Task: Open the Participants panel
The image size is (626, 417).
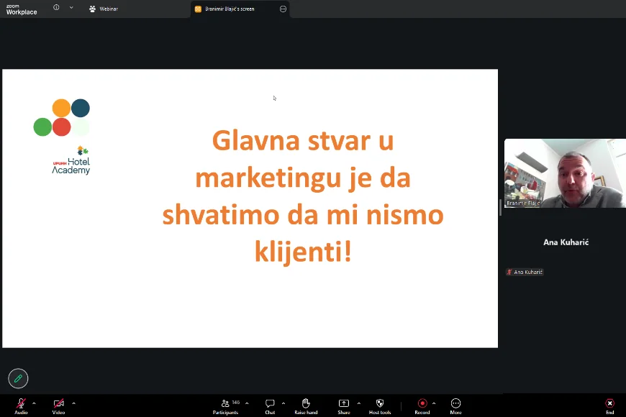Action: [x=225, y=403]
